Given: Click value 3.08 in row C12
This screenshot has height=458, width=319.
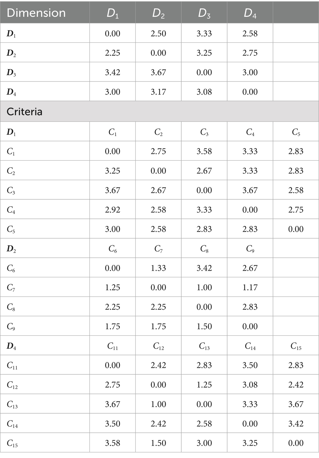Looking at the screenshot, I should pyautogui.click(x=250, y=384).
